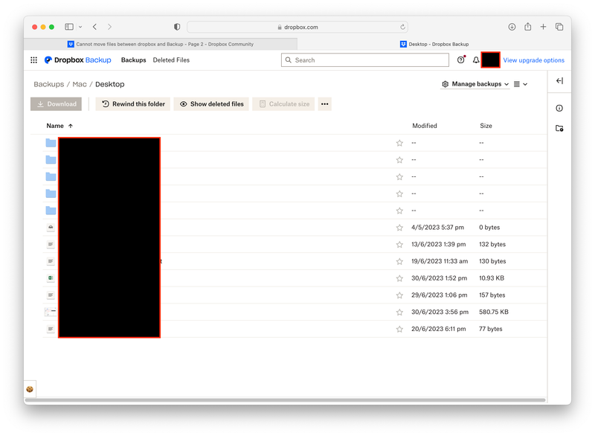Open the Dropbox app grid launcher
595x436 pixels.
[33, 60]
